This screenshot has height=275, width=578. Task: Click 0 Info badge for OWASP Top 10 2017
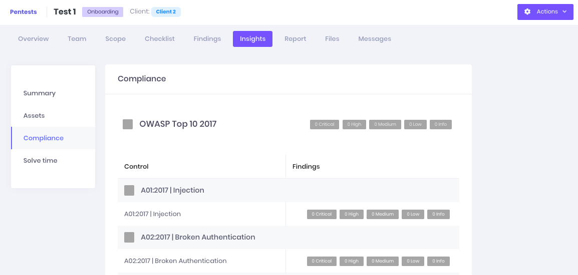click(440, 124)
